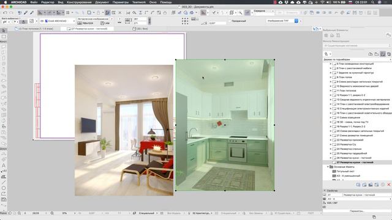Open the Документ menu
Viewport: 392px width, 220px height.
tap(102, 2)
